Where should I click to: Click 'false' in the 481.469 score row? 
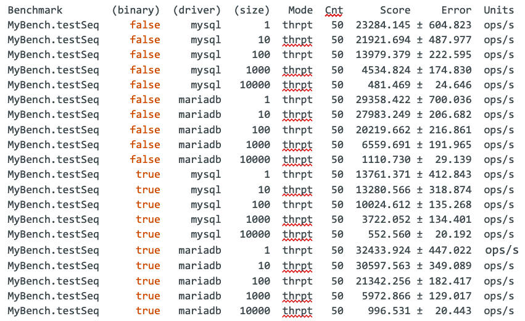(x=145, y=85)
